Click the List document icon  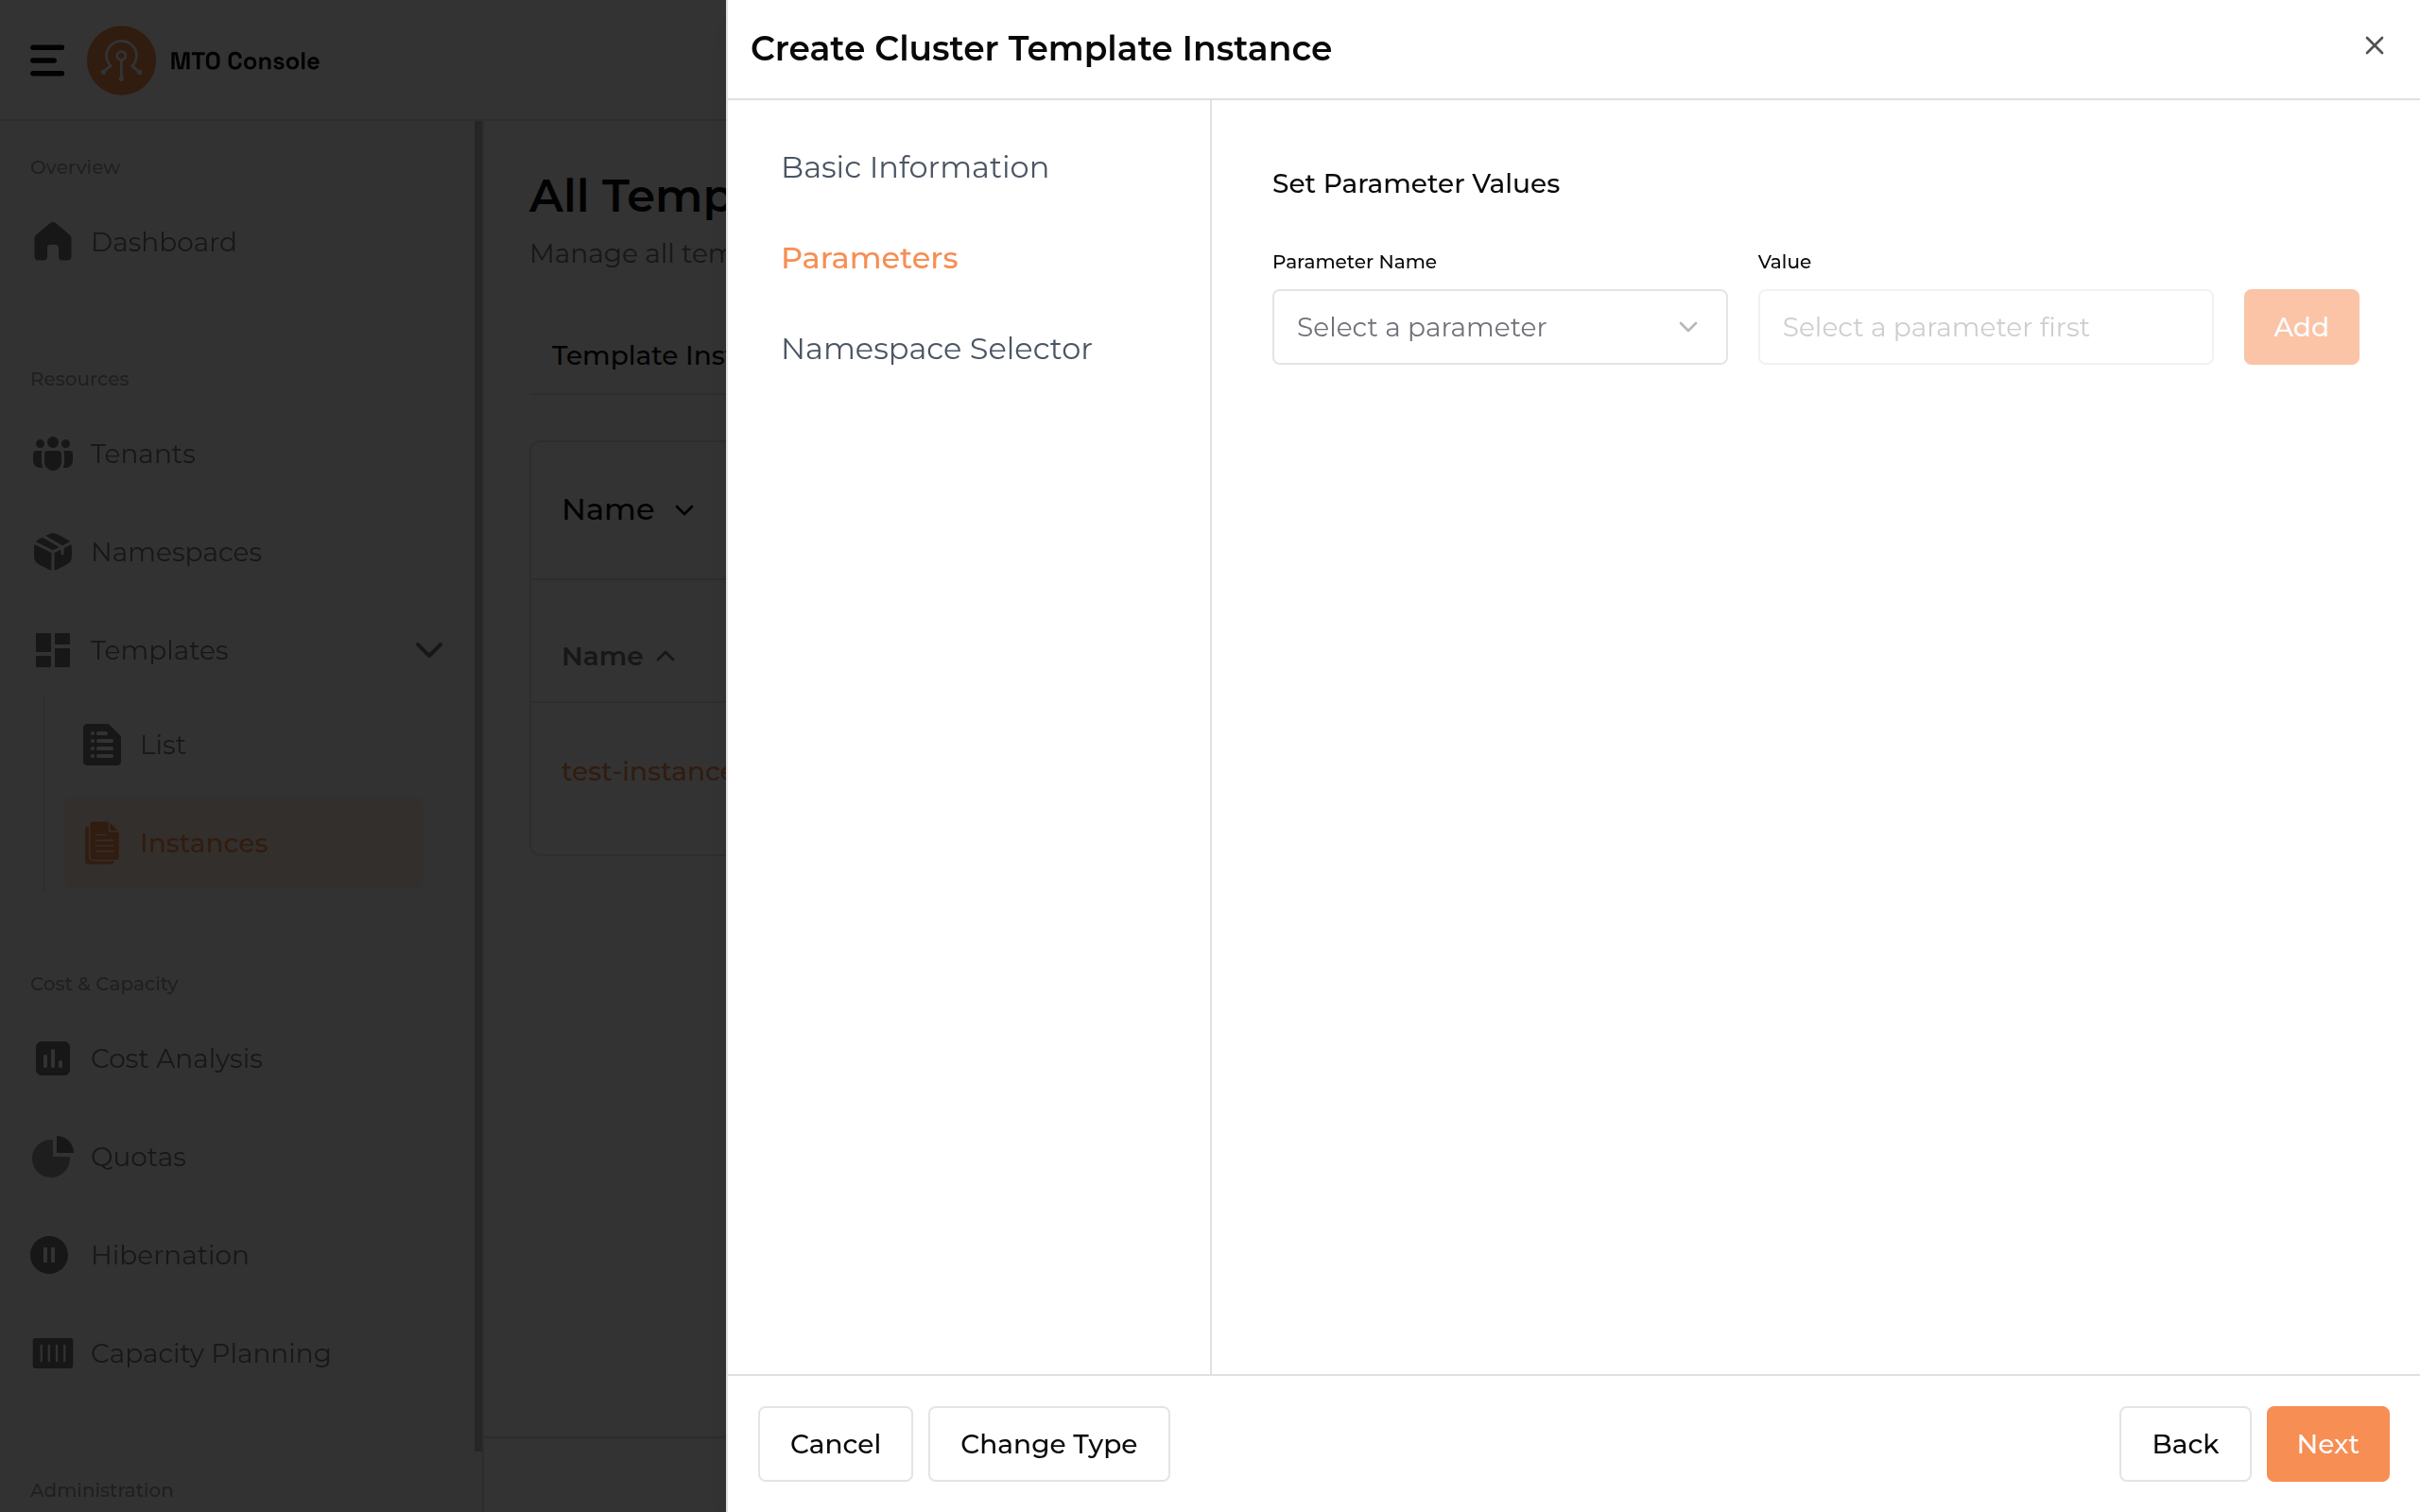[x=101, y=744]
